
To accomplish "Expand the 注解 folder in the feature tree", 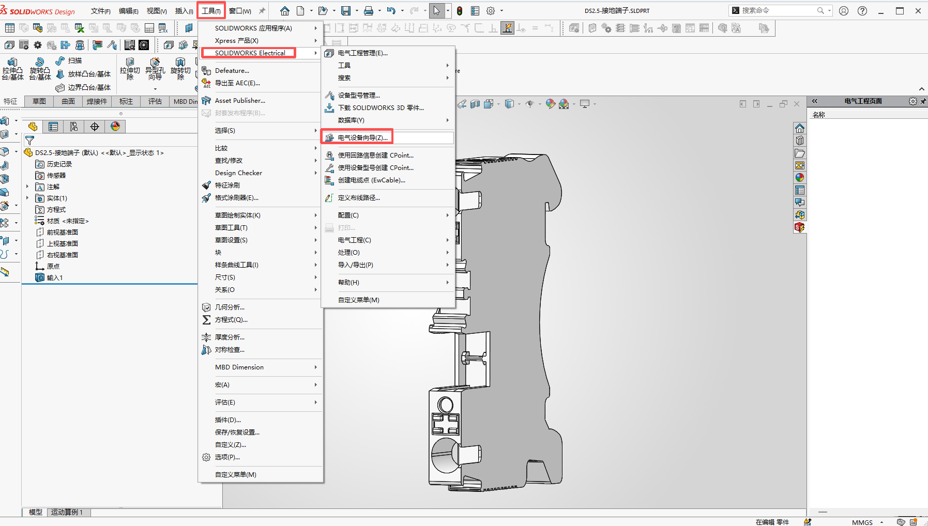I will click(x=27, y=187).
